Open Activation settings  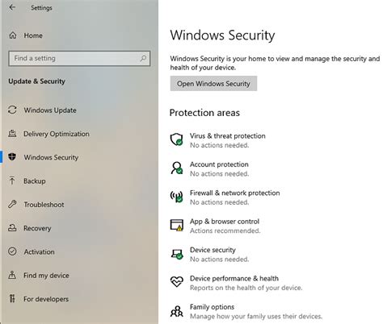pos(39,252)
